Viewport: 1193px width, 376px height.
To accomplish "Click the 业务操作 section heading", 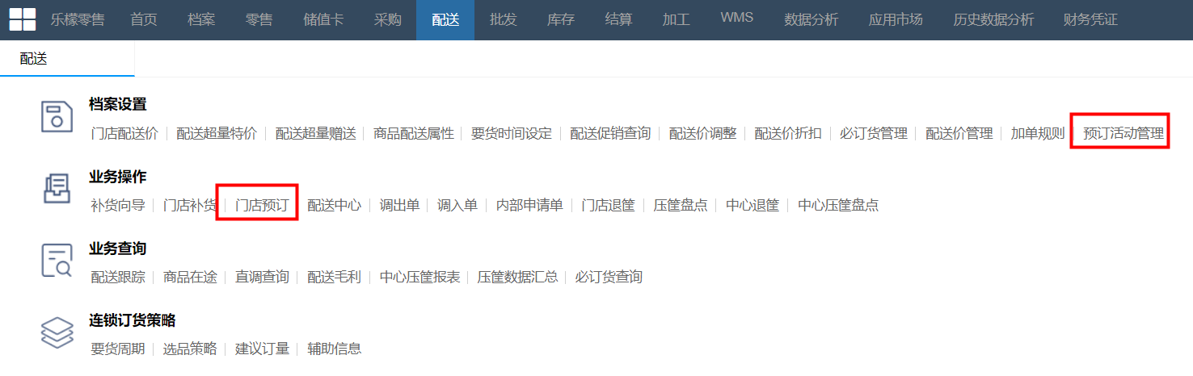I will click(118, 176).
